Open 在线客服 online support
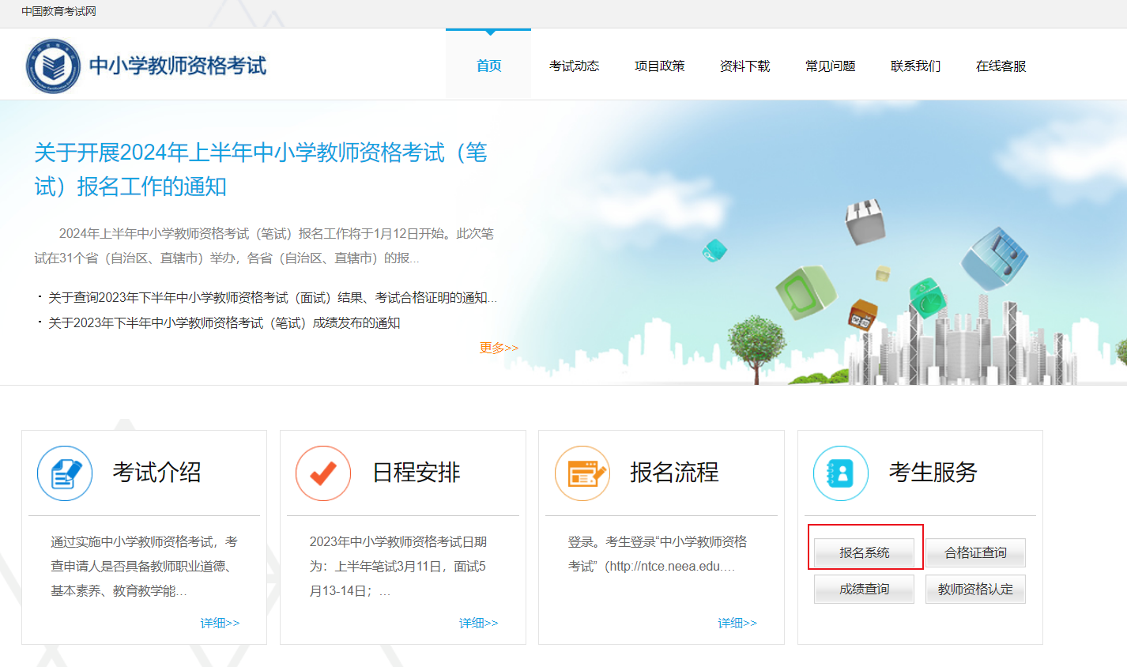The height and width of the screenshot is (667, 1127). pyautogui.click(x=1001, y=66)
